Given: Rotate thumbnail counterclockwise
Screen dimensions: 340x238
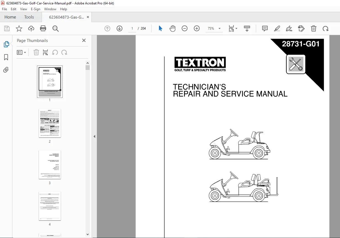Looking at the screenshot, I should coord(55,52).
